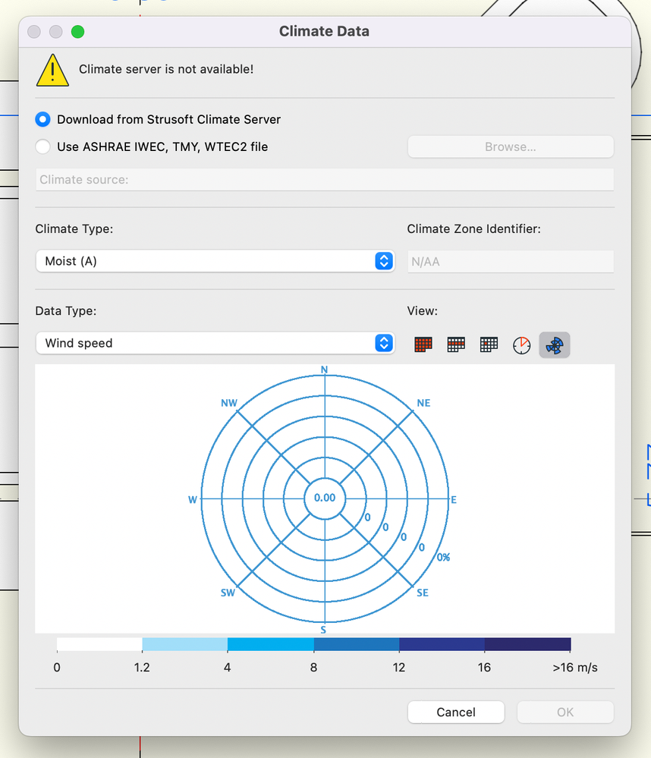
Task: Click the Climate Data title bar
Action: [x=324, y=31]
